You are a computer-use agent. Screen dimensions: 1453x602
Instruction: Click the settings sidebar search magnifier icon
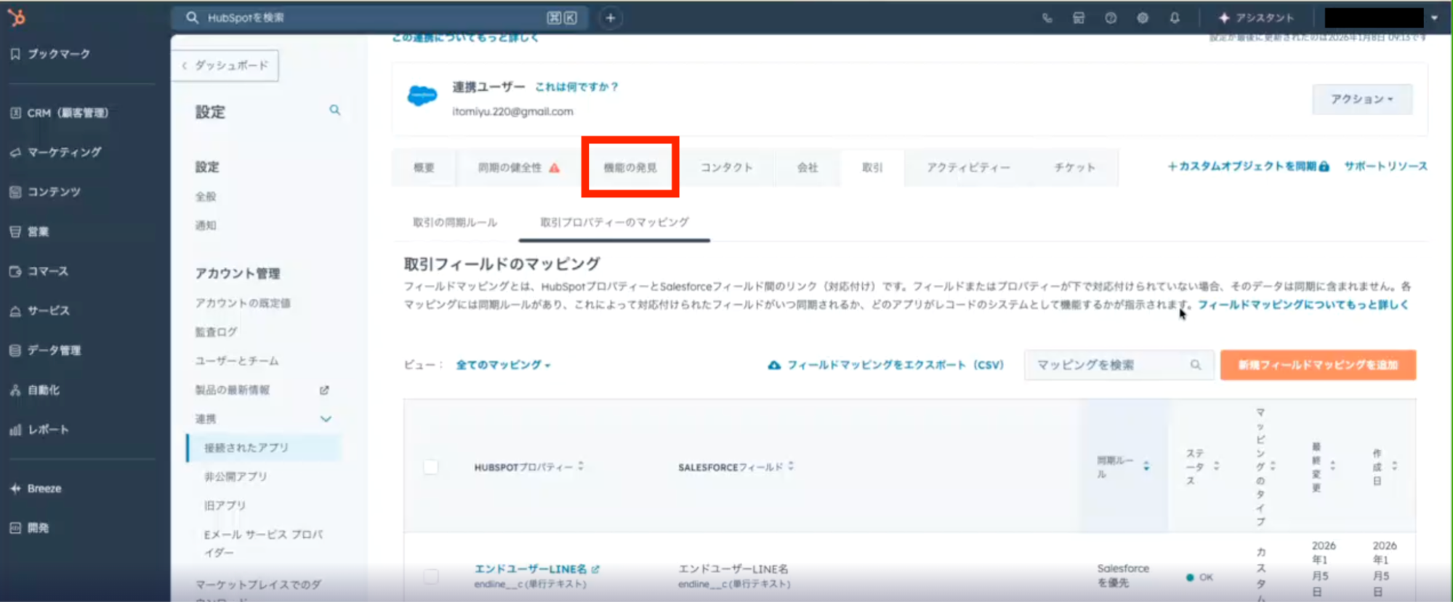point(334,111)
